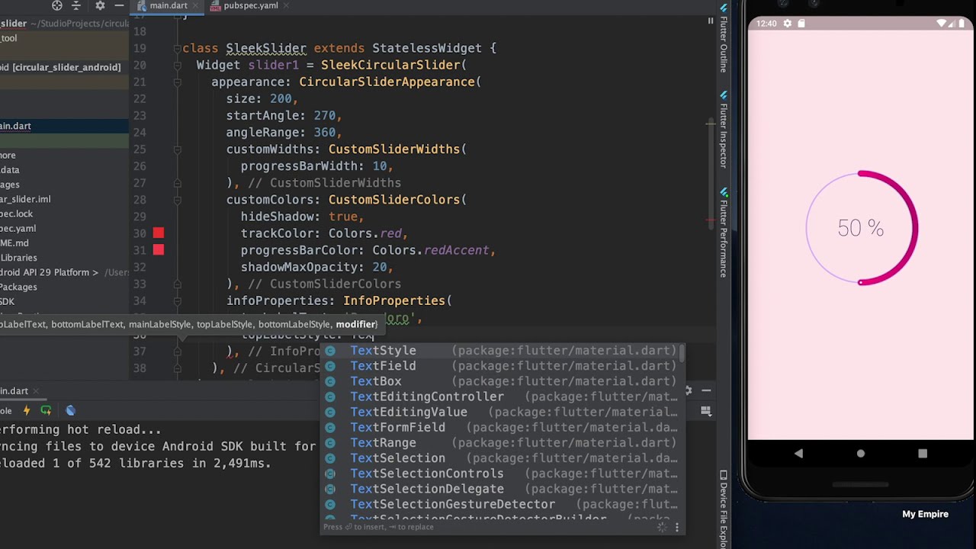Collapse the SleekSlider class fold marker
This screenshot has height=549, width=976.
177,48
